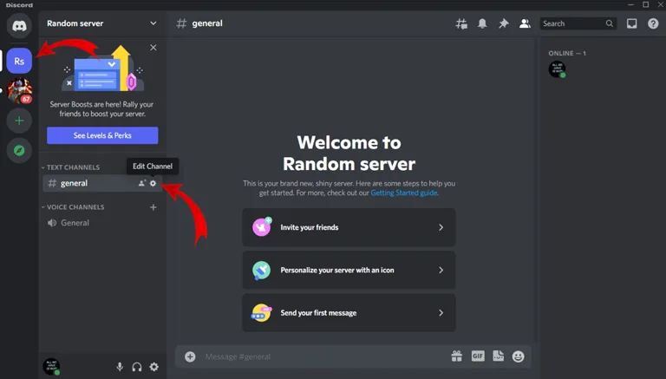Click See Levels & Perks button
This screenshot has width=666, height=379.
(x=102, y=135)
